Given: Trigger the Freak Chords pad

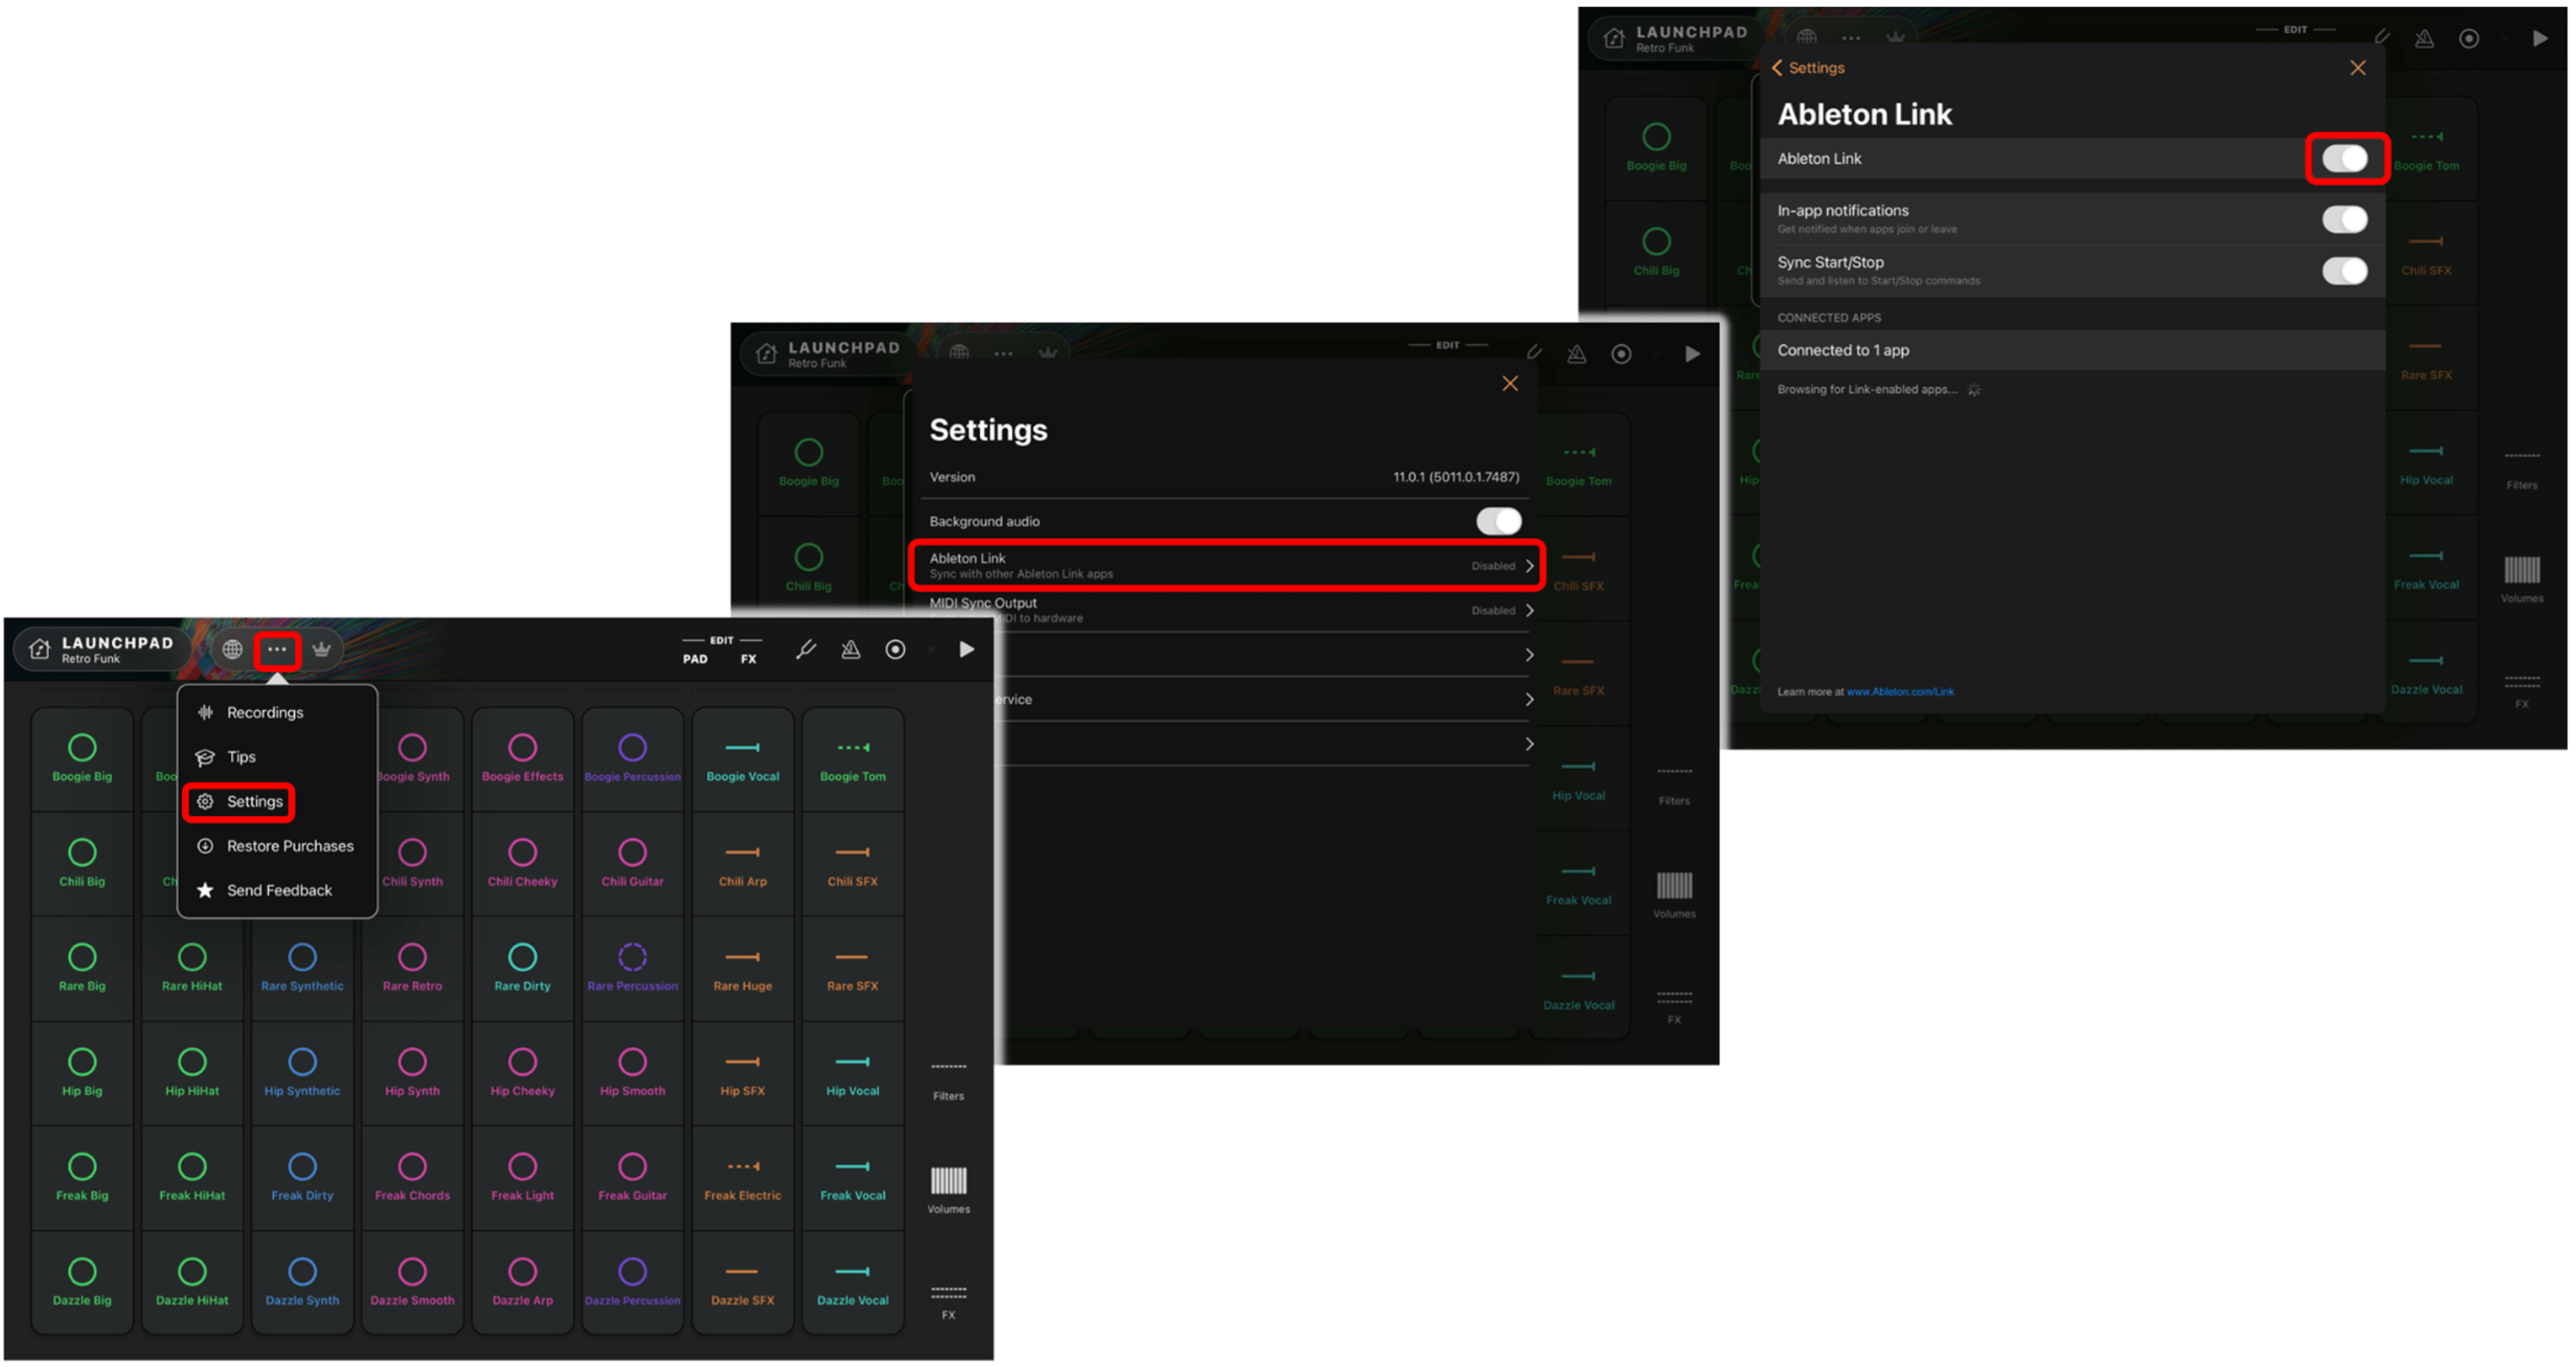Looking at the screenshot, I should [x=412, y=1178].
